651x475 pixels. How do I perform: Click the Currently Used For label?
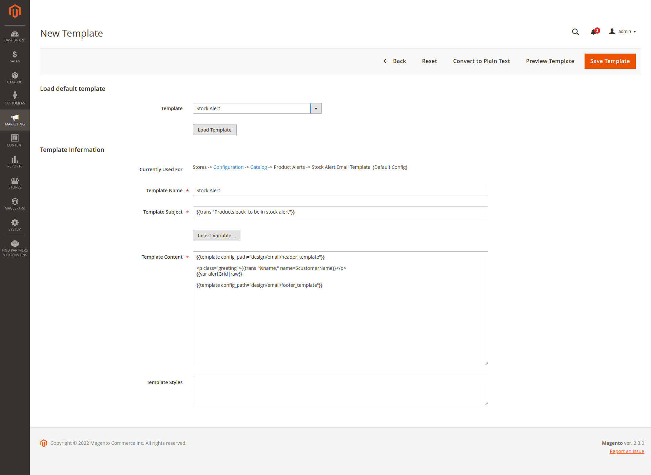tap(161, 170)
